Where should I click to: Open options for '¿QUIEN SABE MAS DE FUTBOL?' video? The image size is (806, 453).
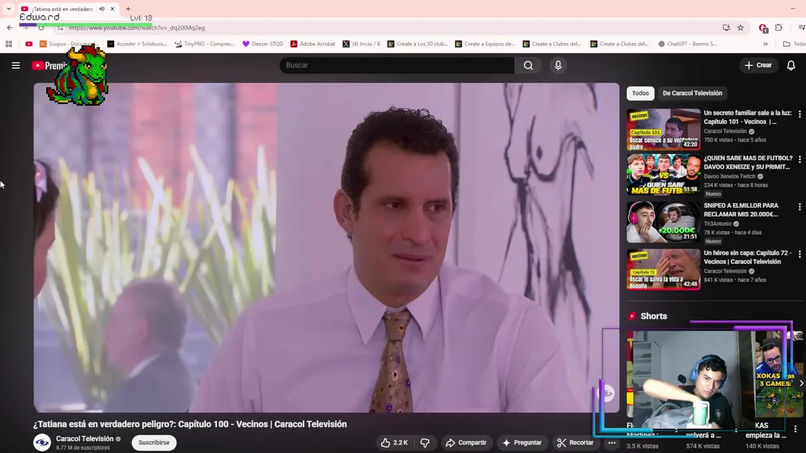[799, 160]
